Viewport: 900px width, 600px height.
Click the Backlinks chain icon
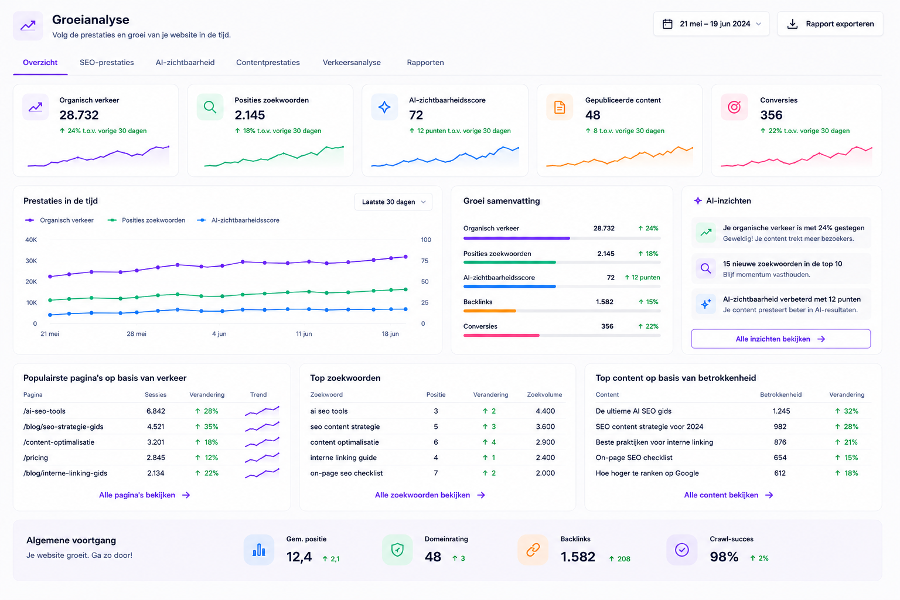(533, 550)
